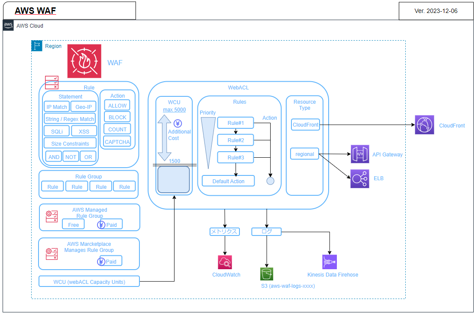Select the S3 aws-waf-logs bucket icon

point(266,274)
